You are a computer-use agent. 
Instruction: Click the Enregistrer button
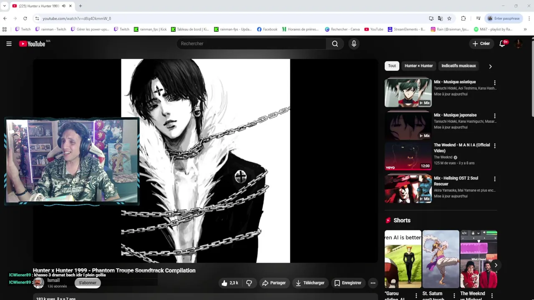point(348,283)
